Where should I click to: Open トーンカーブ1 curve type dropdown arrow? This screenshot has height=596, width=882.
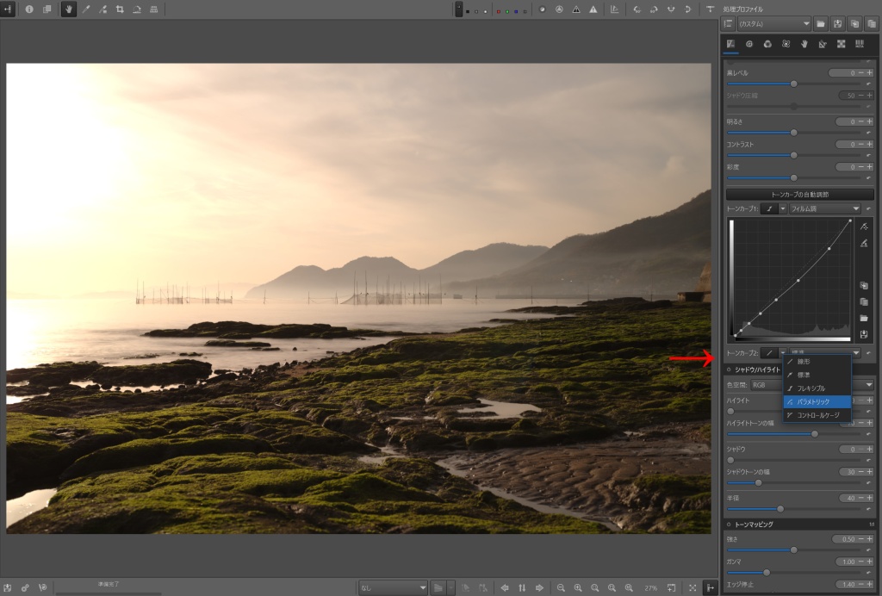782,208
